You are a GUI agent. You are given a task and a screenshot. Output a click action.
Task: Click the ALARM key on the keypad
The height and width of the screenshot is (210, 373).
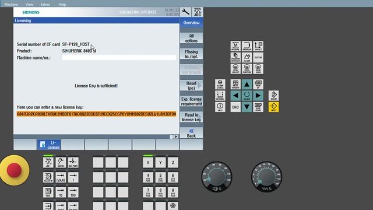click(x=247, y=57)
